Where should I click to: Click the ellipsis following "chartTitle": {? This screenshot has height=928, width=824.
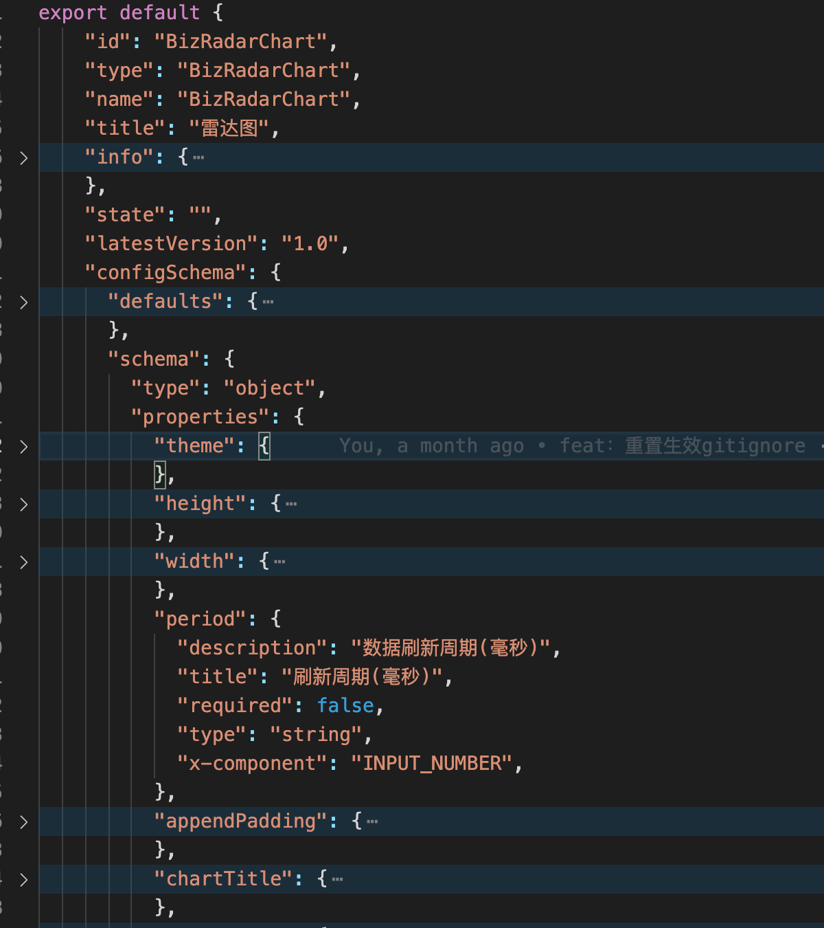coord(337,879)
